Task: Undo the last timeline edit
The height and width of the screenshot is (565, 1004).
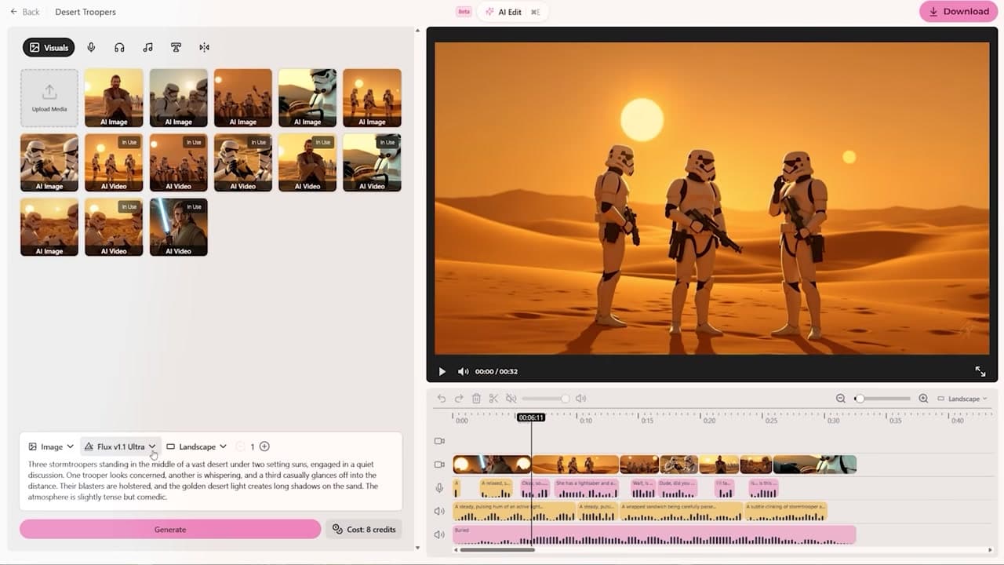Action: point(442,399)
